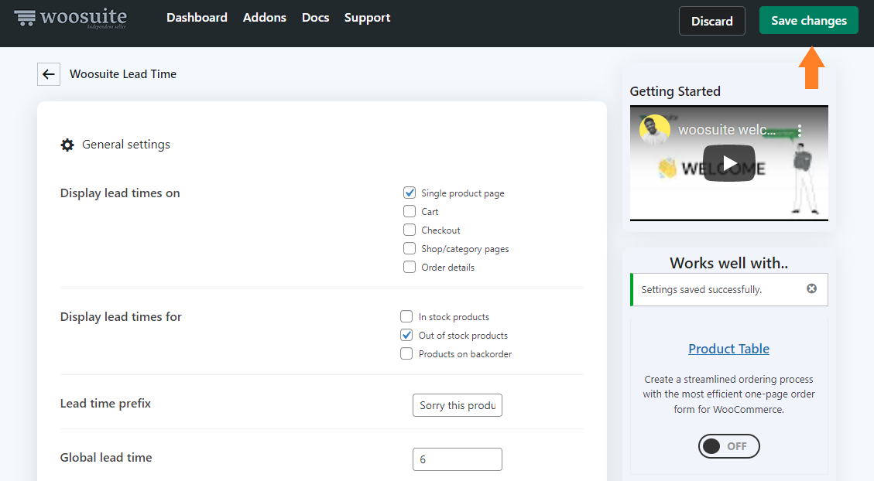Enable Single product page checkbox

click(409, 193)
